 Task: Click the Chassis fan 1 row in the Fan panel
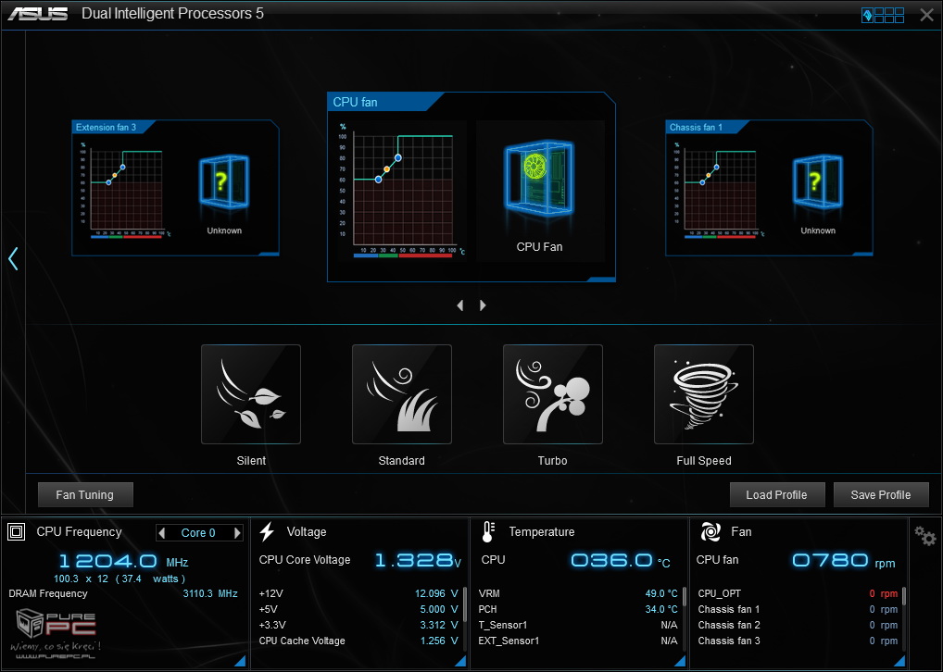click(x=798, y=609)
